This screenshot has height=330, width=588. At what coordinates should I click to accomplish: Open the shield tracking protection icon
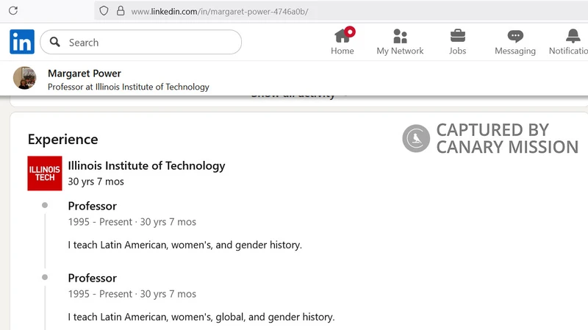[x=104, y=11]
